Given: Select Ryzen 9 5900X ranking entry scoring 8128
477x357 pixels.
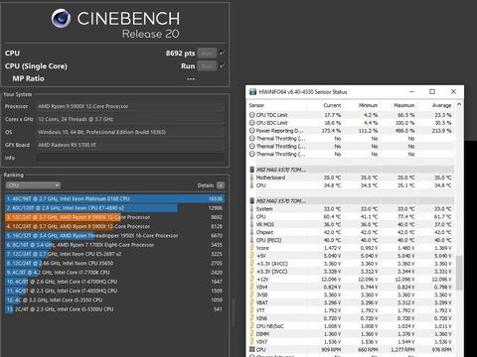Looking at the screenshot, I should pos(114,226).
